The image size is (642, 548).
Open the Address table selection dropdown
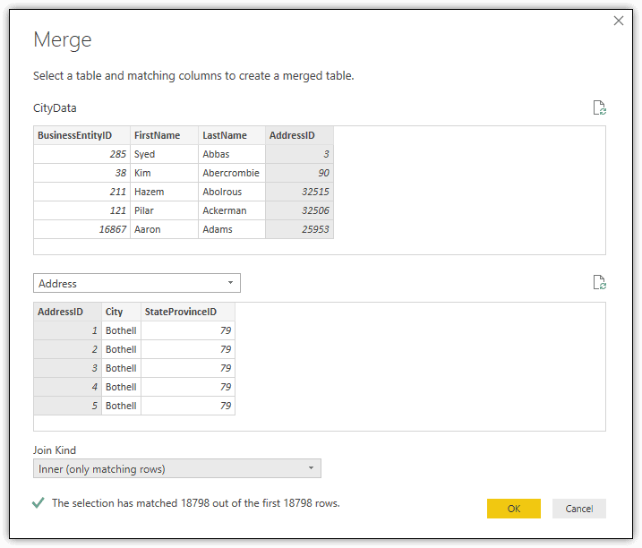[x=137, y=283]
